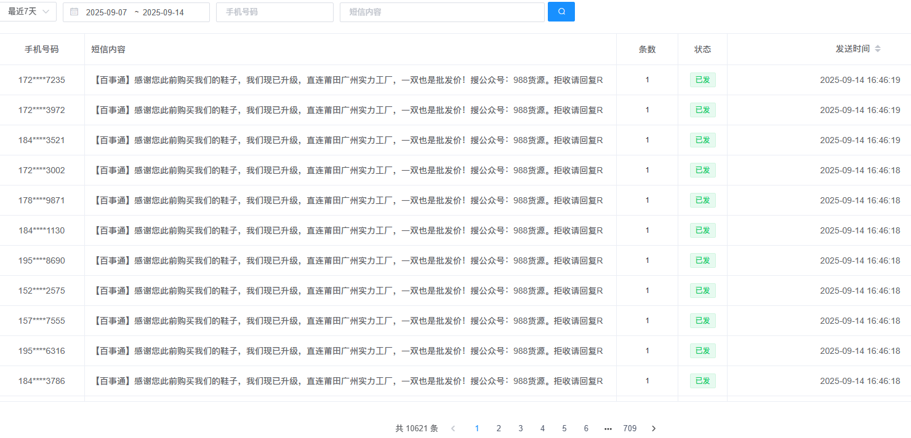The image size is (911, 438).
Task: Sort by 发送时间 using sort arrows
Action: tap(878, 49)
